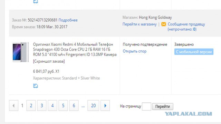221x124 pixels.
Task: Jump to page 20 of orders
Action: (x=93, y=105)
